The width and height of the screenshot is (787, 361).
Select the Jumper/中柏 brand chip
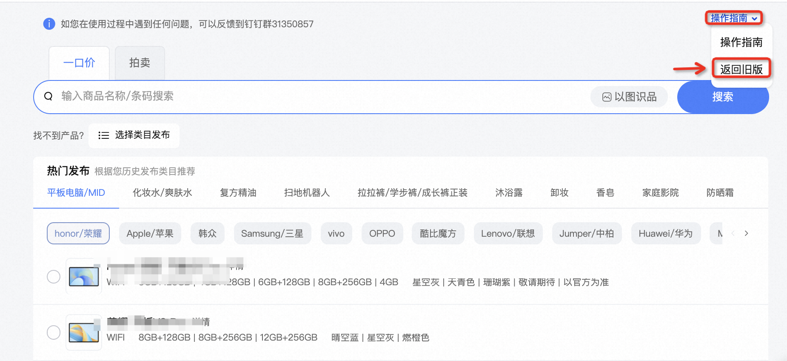point(587,233)
